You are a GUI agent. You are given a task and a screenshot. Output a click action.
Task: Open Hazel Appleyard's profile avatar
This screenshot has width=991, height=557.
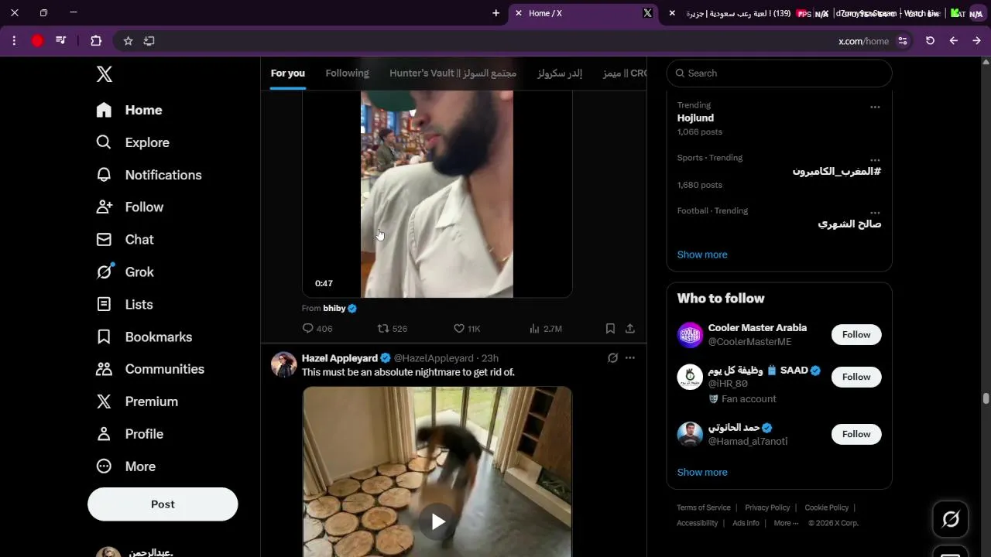point(284,364)
